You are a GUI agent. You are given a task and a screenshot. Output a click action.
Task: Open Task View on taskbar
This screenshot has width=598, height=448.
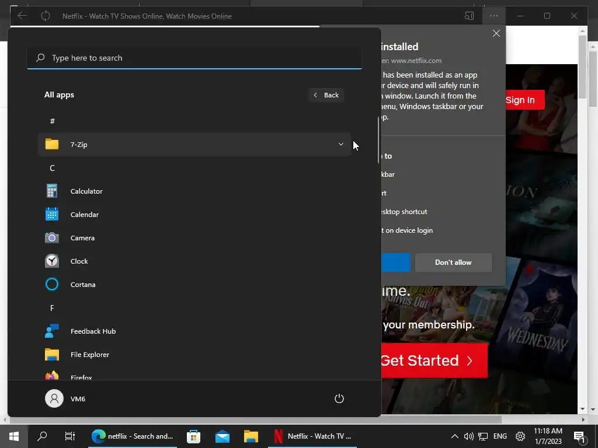(x=70, y=436)
